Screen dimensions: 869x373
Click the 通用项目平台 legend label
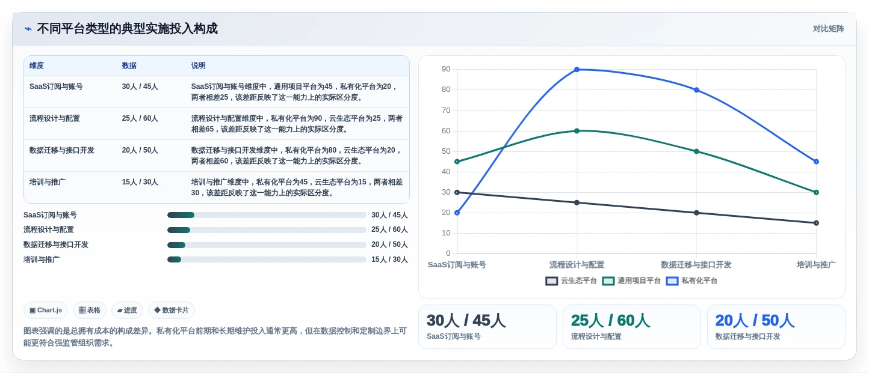click(639, 281)
